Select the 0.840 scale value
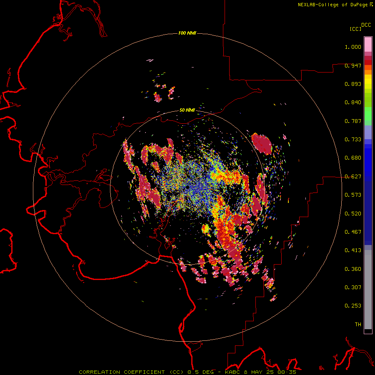The width and height of the screenshot is (375, 375). point(353,102)
